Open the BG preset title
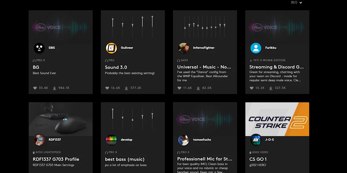Image resolution: width=347 pixels, height=173 pixels. click(36, 67)
